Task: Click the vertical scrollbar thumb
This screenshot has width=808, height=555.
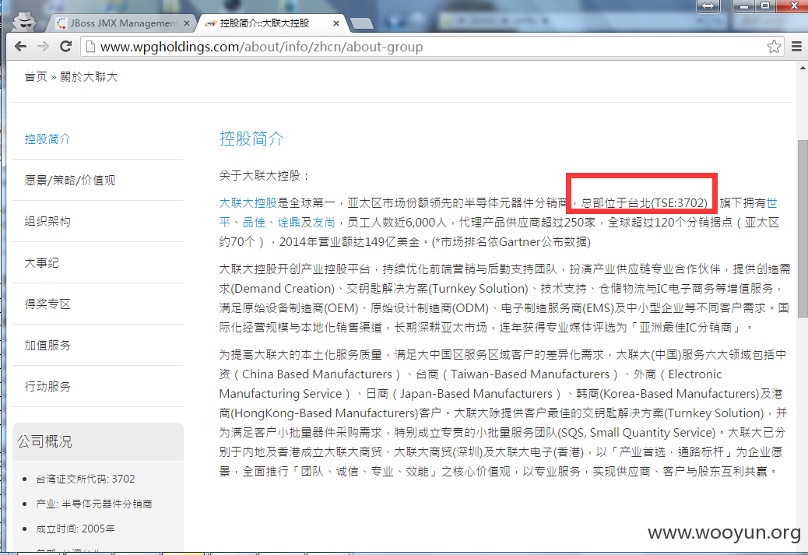Action: pos(803,230)
